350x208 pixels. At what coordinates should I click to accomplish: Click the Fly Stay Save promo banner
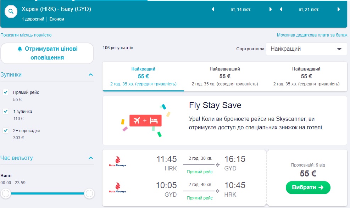224,120
